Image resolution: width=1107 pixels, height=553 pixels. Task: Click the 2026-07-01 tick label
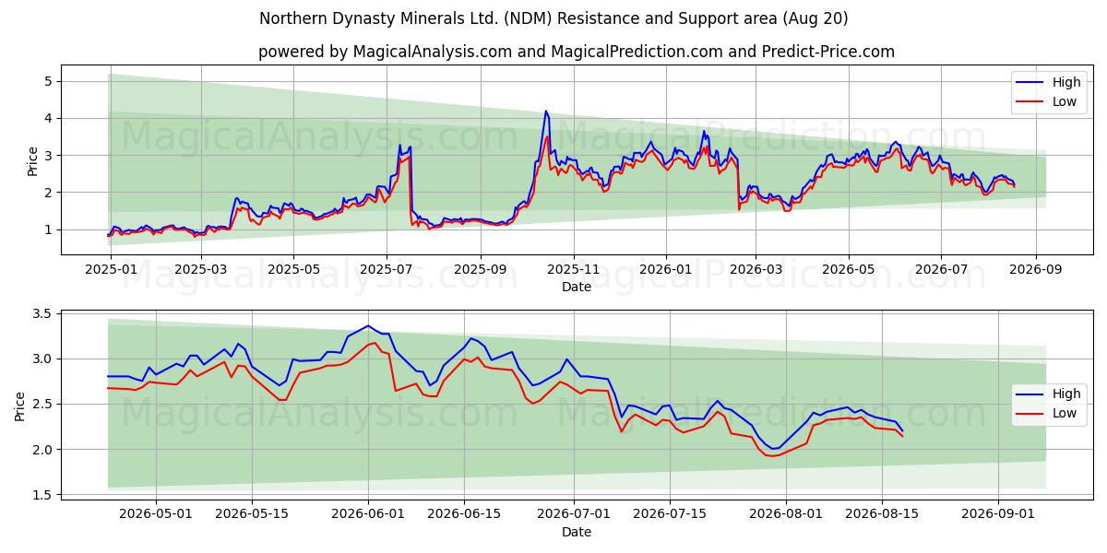pos(574,512)
